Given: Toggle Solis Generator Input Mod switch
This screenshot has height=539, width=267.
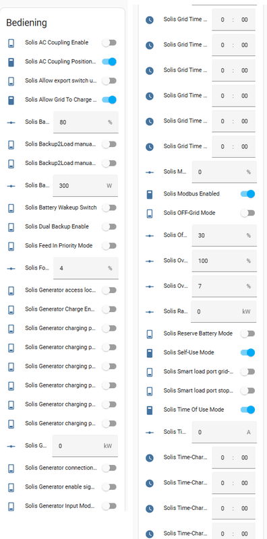Looking at the screenshot, I should [109, 506].
